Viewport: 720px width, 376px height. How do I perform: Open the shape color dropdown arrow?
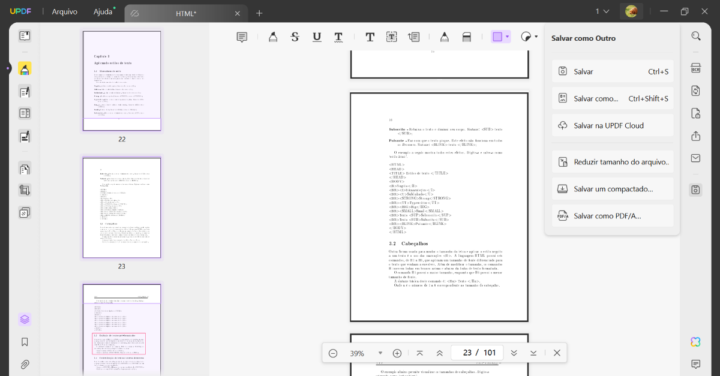[507, 37]
